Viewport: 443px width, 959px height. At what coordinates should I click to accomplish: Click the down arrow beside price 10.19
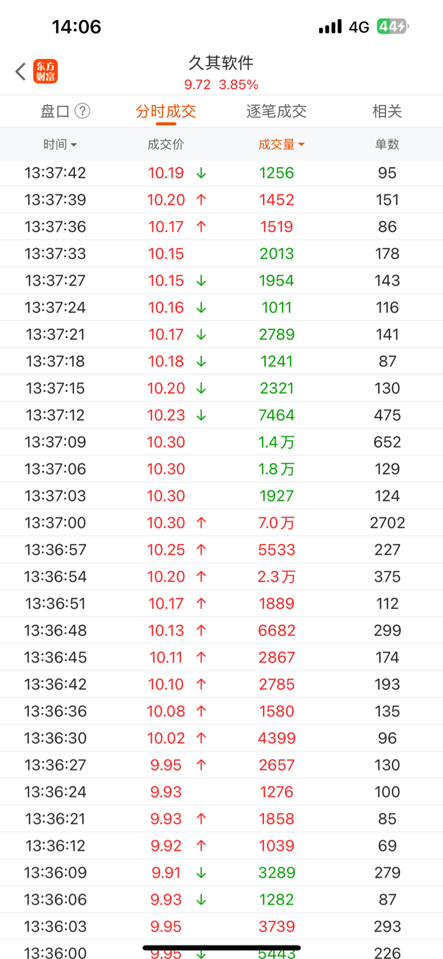click(201, 173)
